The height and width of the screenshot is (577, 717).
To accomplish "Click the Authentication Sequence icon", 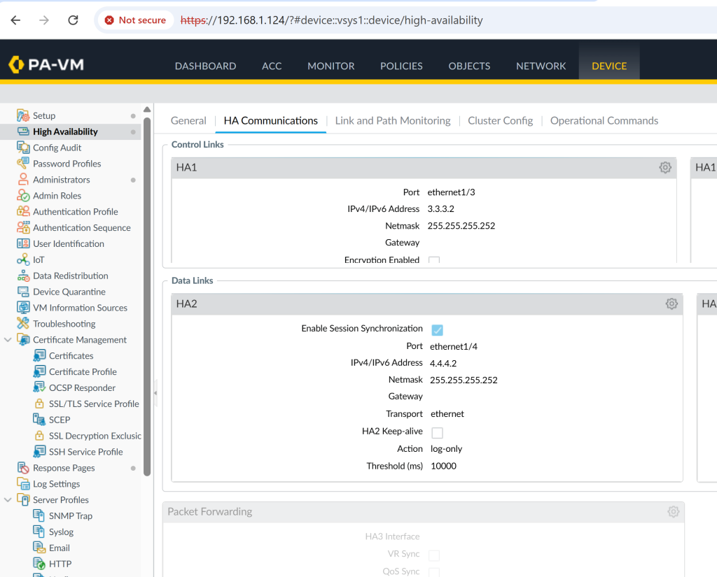I will tap(23, 227).
